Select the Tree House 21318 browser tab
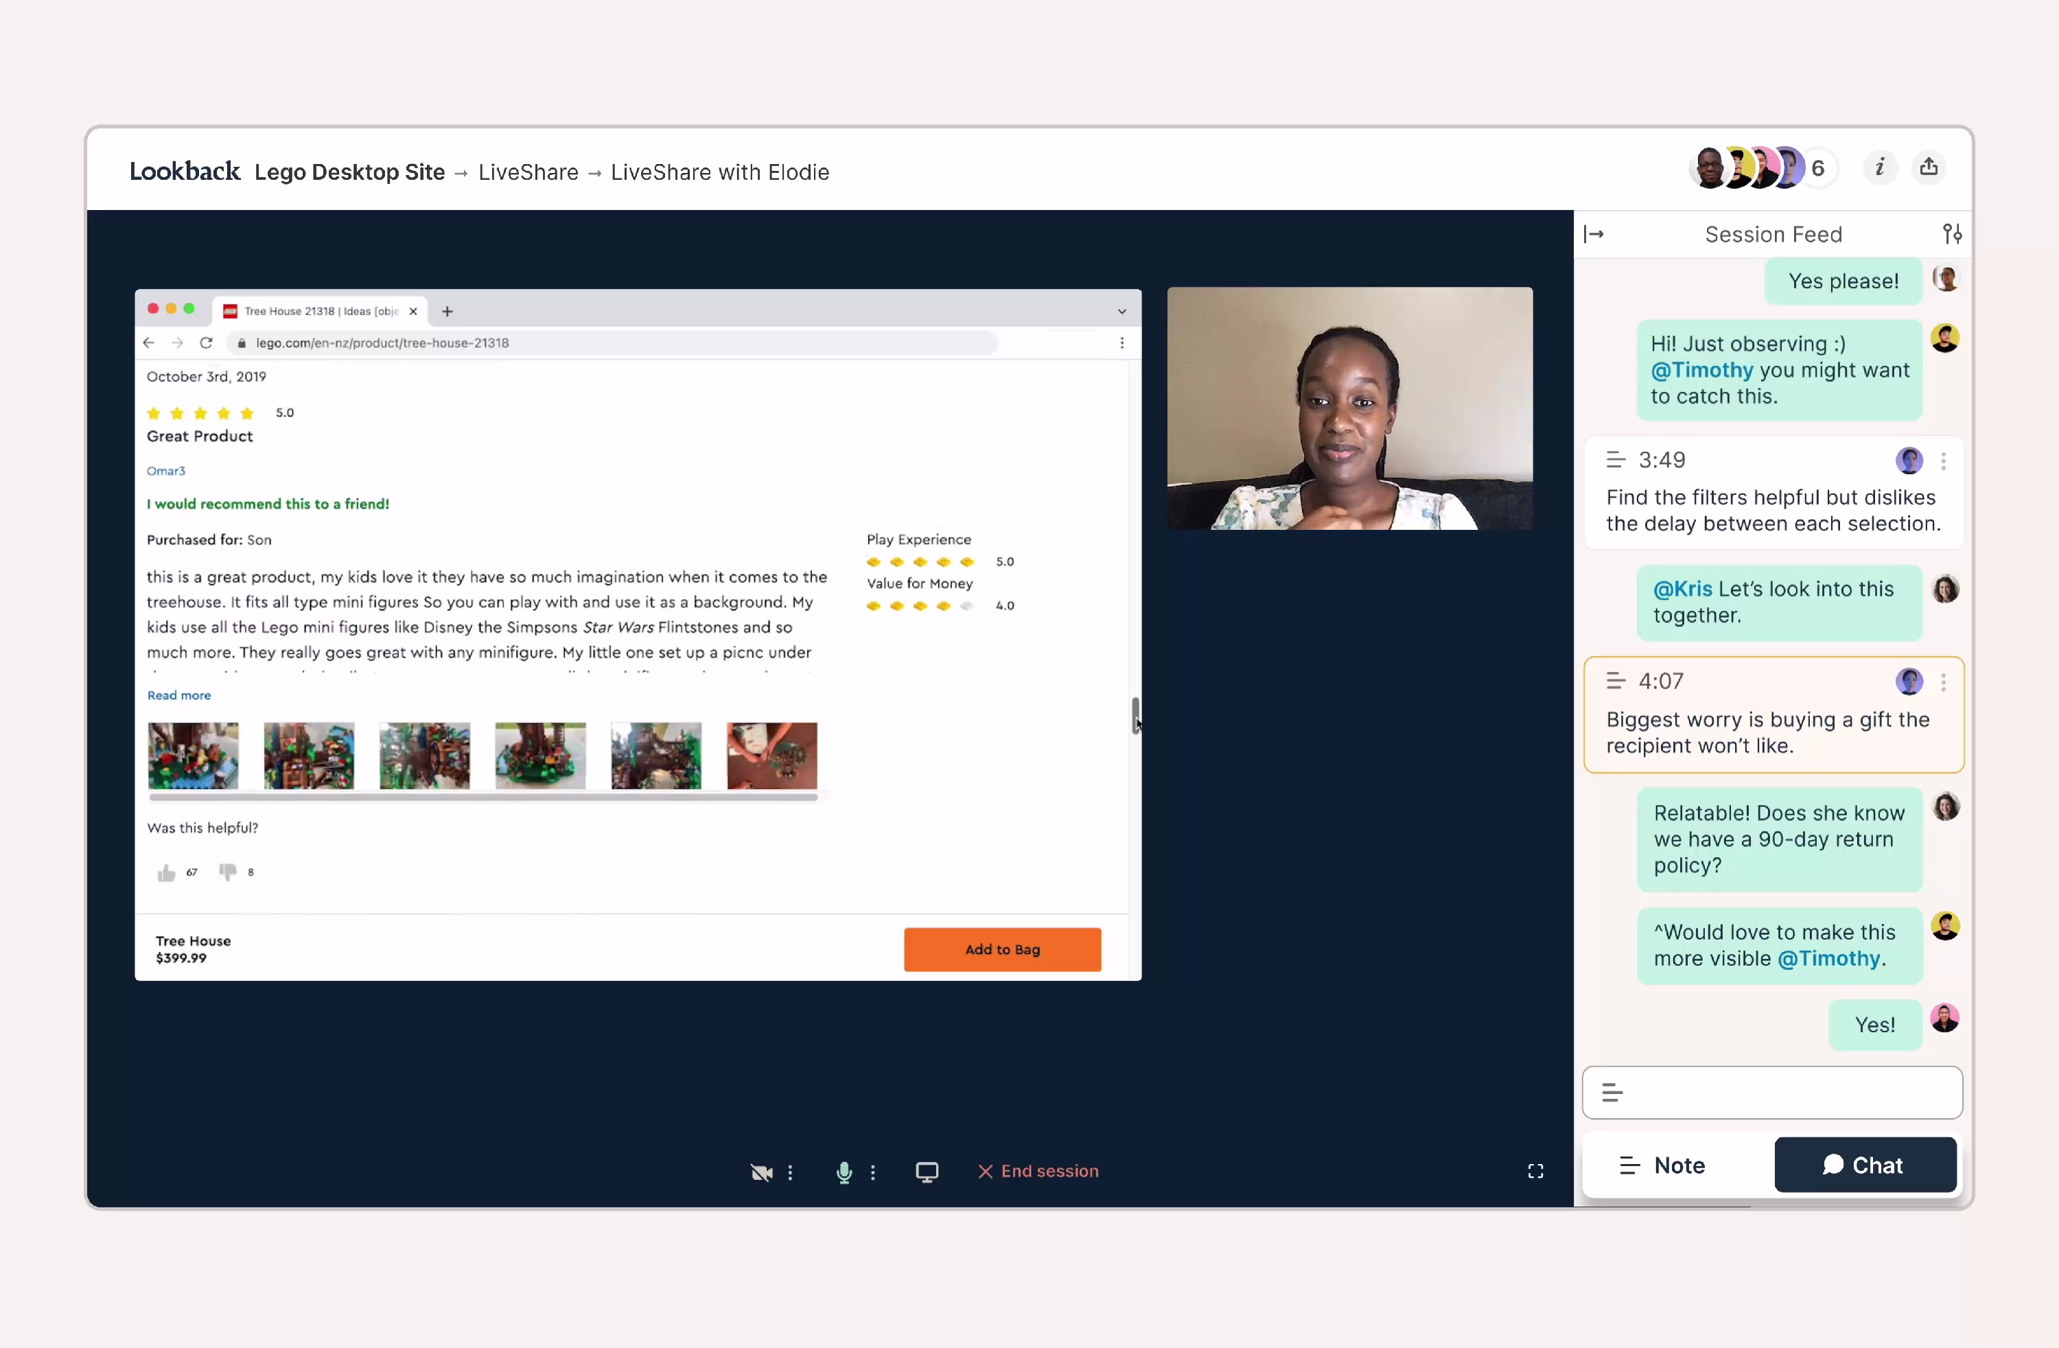This screenshot has height=1348, width=2059. (x=320, y=312)
